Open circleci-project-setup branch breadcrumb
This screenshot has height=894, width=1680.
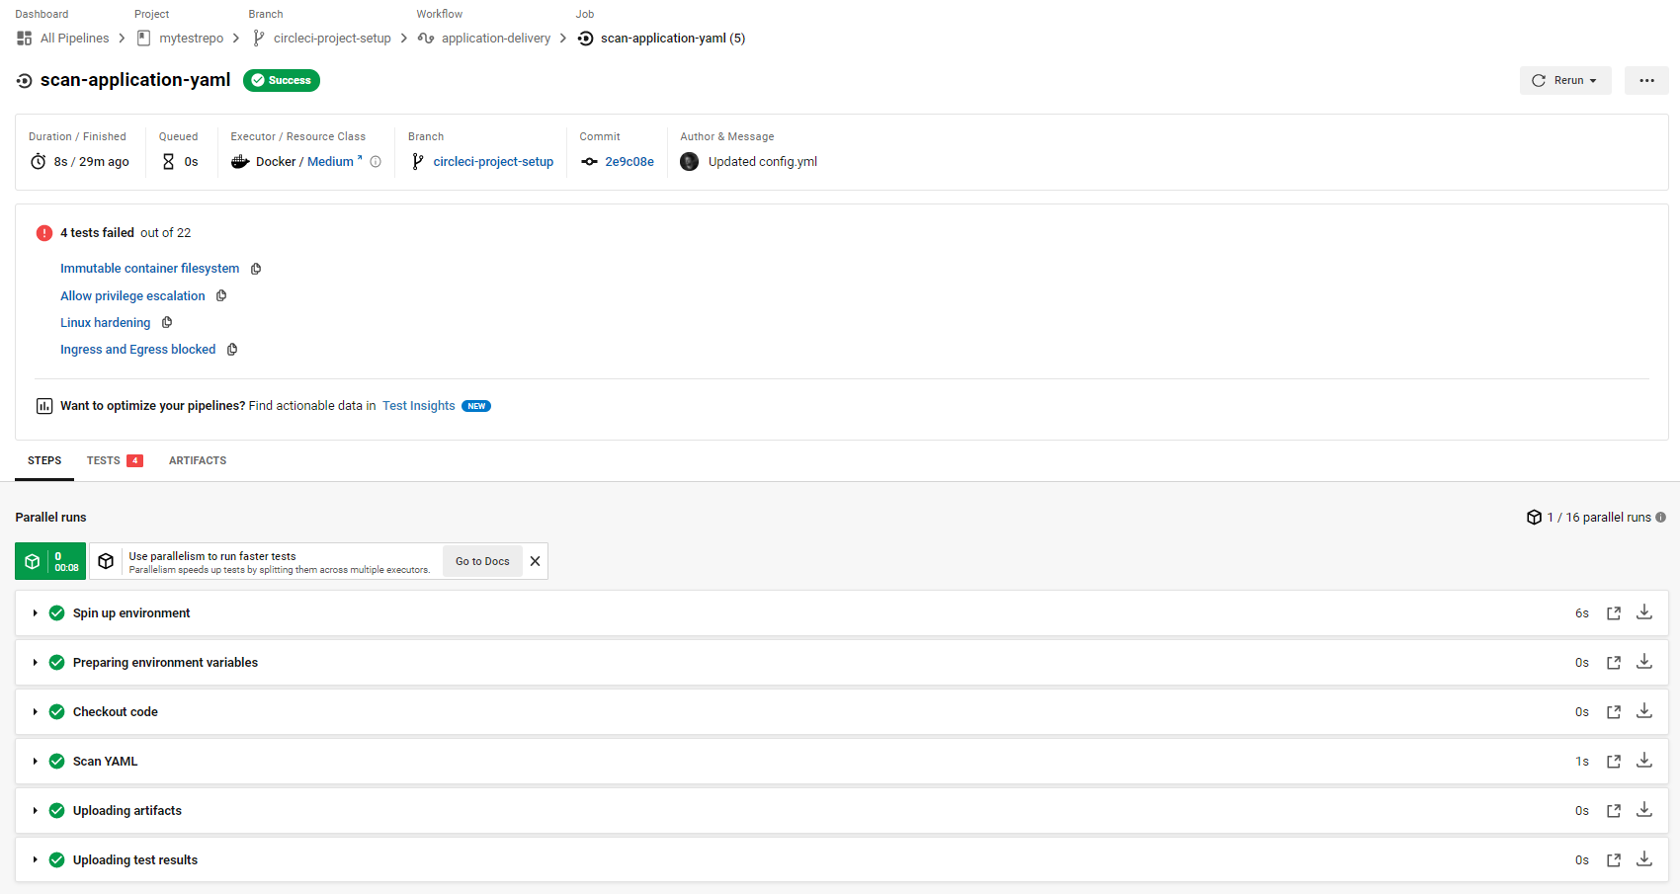332,39
